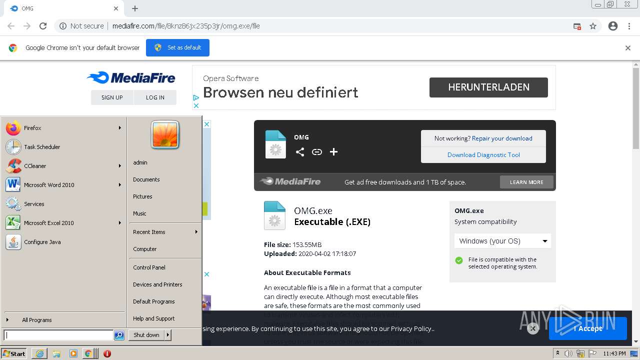Click the MediaFire logo
Viewport: 640px width, 360px height.
click(131, 77)
